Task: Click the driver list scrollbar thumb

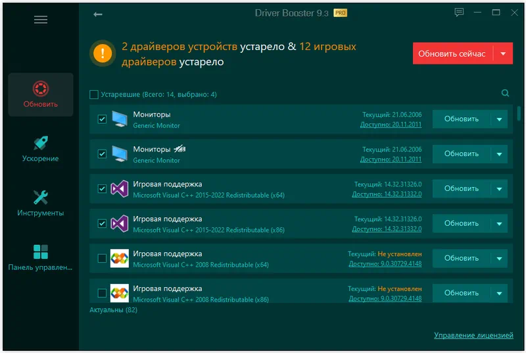Action: click(519, 113)
